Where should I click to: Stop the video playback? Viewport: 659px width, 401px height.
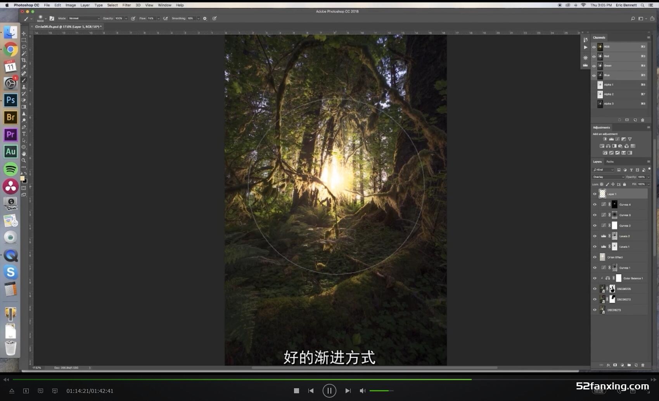click(x=296, y=391)
